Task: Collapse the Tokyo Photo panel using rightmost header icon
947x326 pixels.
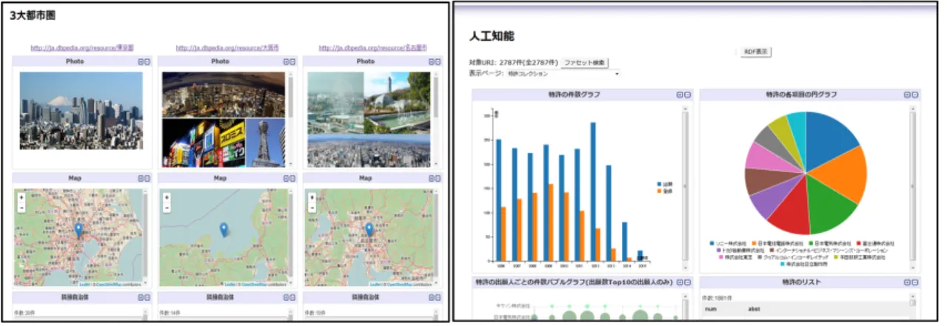Action: coord(148,62)
